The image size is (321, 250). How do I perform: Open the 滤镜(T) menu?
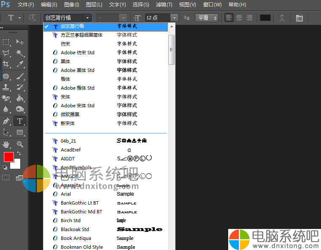click(164, 5)
